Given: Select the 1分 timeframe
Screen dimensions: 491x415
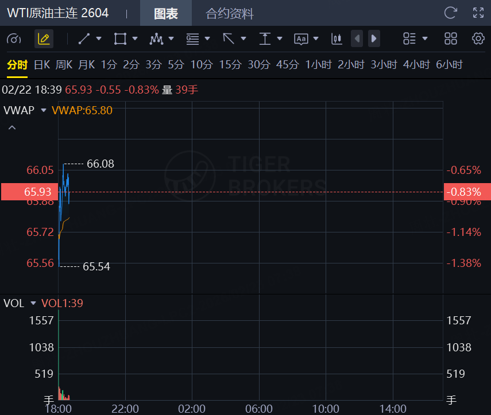Looking at the screenshot, I should click(109, 65).
